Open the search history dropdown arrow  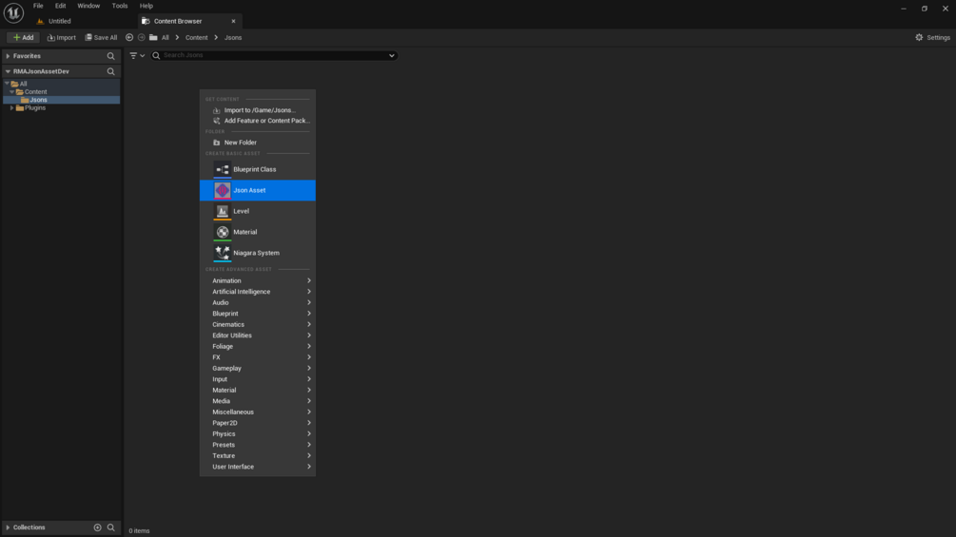point(391,55)
